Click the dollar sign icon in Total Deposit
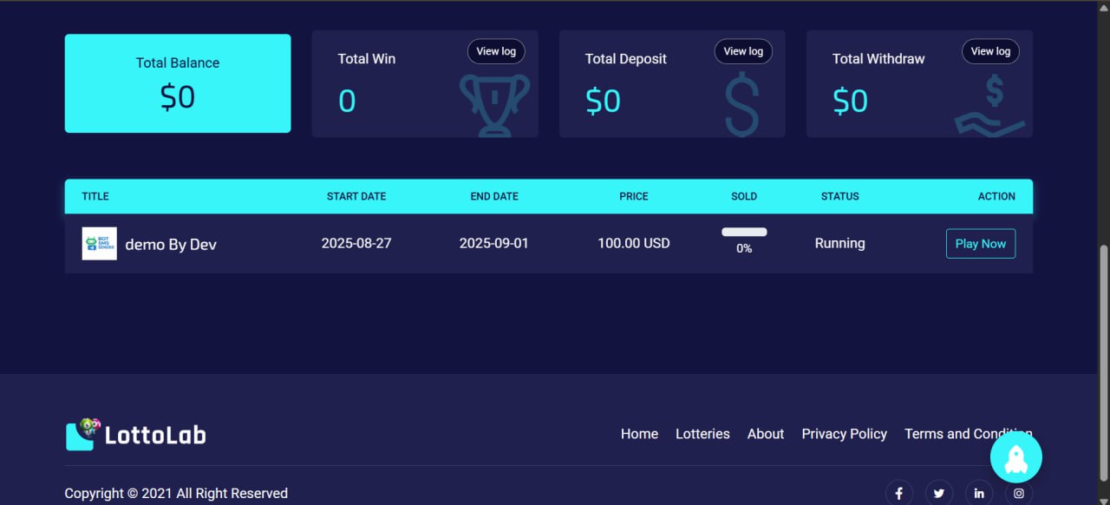1110x505 pixels. [741, 105]
